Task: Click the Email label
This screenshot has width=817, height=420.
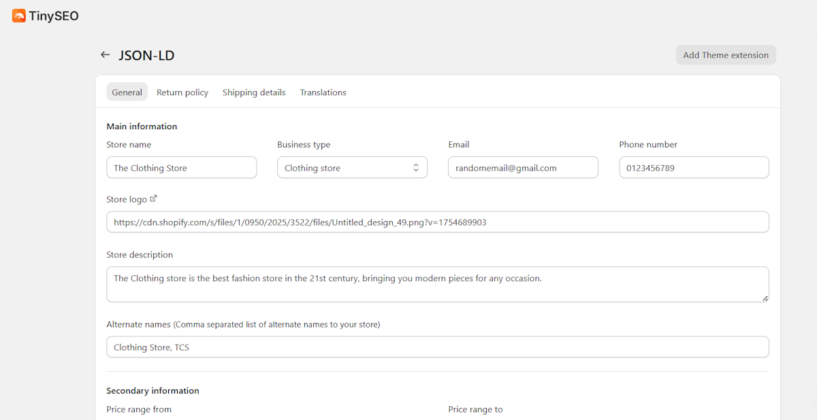Action: [459, 145]
